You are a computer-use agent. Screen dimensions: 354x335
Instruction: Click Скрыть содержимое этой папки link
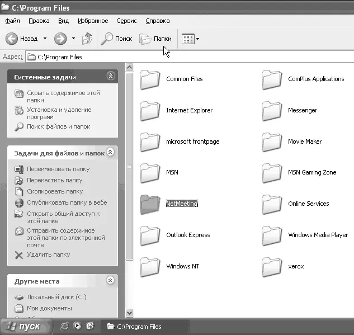click(63, 96)
